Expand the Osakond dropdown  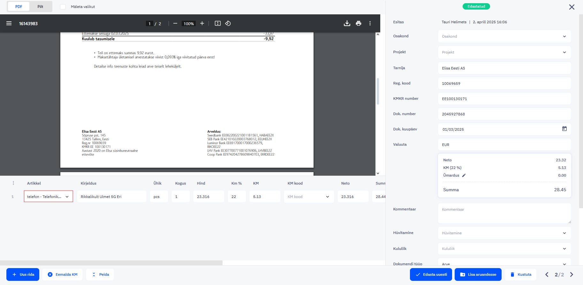tap(504, 36)
